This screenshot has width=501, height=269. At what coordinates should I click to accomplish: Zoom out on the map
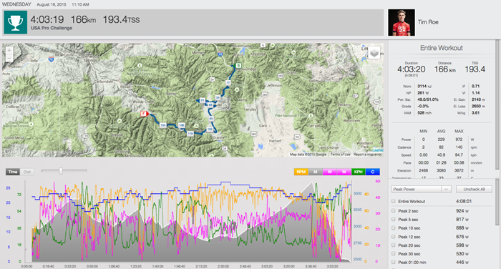pos(9,58)
